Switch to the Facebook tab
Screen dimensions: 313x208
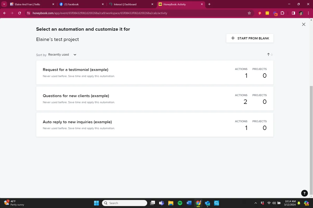click(82, 4)
